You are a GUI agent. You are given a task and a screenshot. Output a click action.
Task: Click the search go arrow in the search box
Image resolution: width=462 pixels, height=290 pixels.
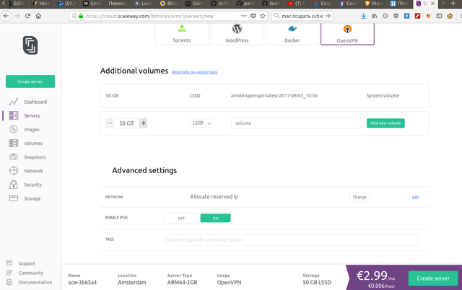click(328, 16)
